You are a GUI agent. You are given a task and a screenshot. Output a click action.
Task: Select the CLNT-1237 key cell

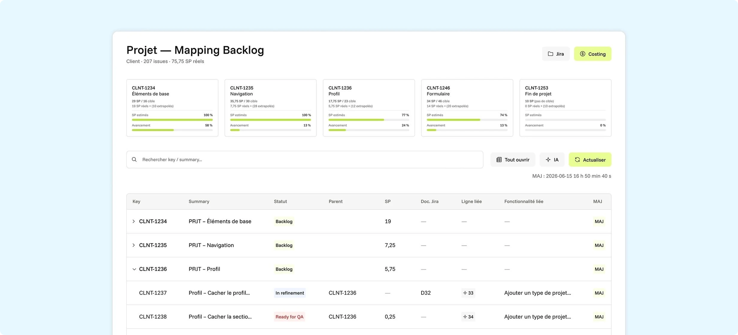[153, 293]
